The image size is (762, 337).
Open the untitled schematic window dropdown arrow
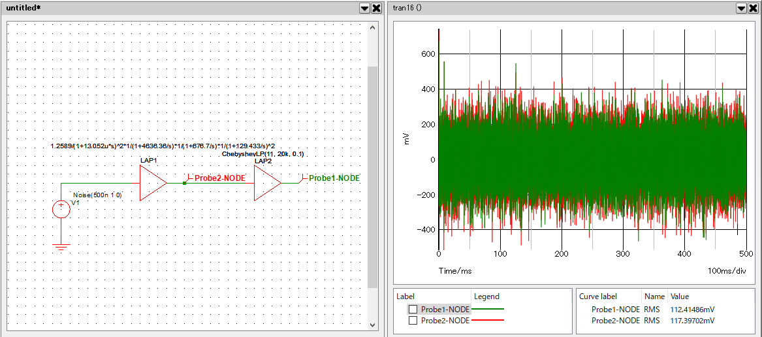[364, 8]
